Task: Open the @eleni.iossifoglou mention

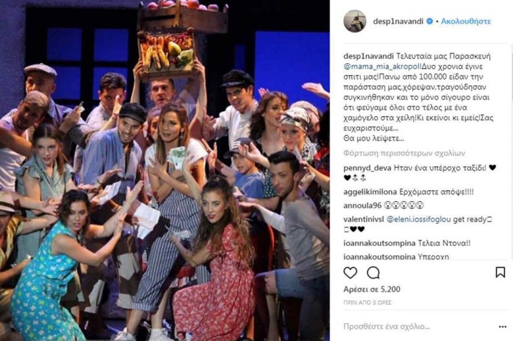Action: [x=419, y=219]
